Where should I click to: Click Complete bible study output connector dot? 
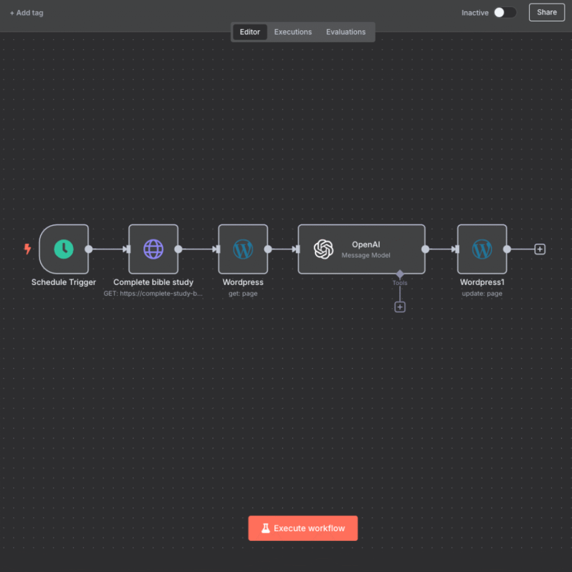(178, 249)
